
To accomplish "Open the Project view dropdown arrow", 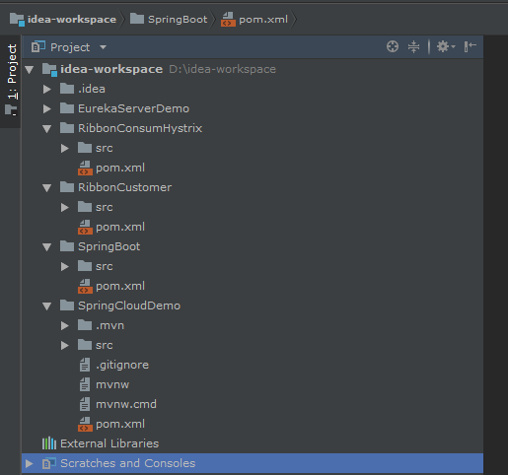I will [103, 47].
